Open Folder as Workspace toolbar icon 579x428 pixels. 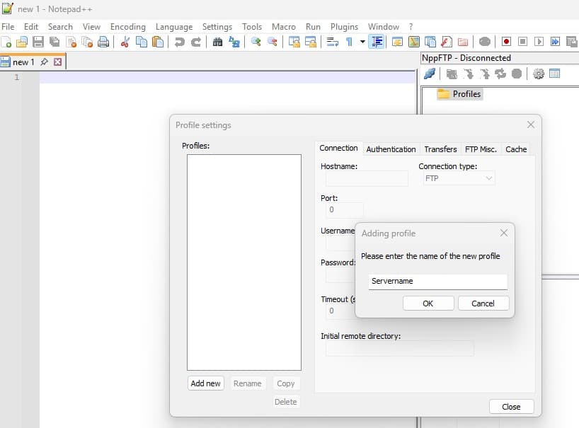coord(463,42)
